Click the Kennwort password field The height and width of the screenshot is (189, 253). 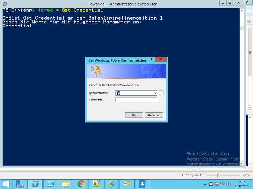coord(136,100)
